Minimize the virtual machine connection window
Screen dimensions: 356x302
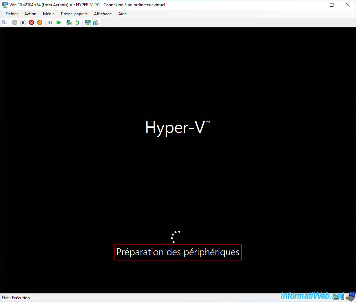tap(316, 5)
